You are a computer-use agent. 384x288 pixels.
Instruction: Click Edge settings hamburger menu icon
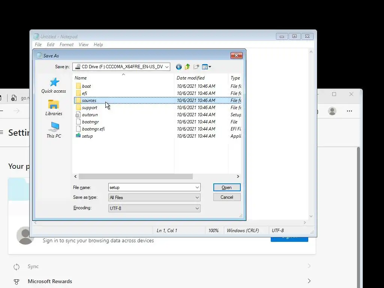[2, 132]
